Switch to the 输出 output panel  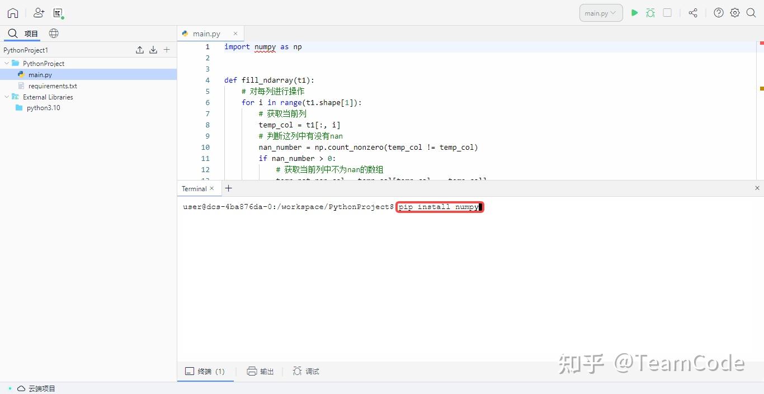click(260, 371)
